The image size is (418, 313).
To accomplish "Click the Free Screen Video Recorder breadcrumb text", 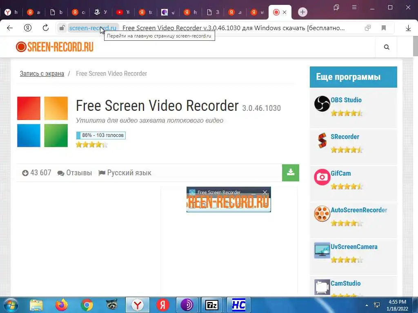I will click(x=111, y=73).
